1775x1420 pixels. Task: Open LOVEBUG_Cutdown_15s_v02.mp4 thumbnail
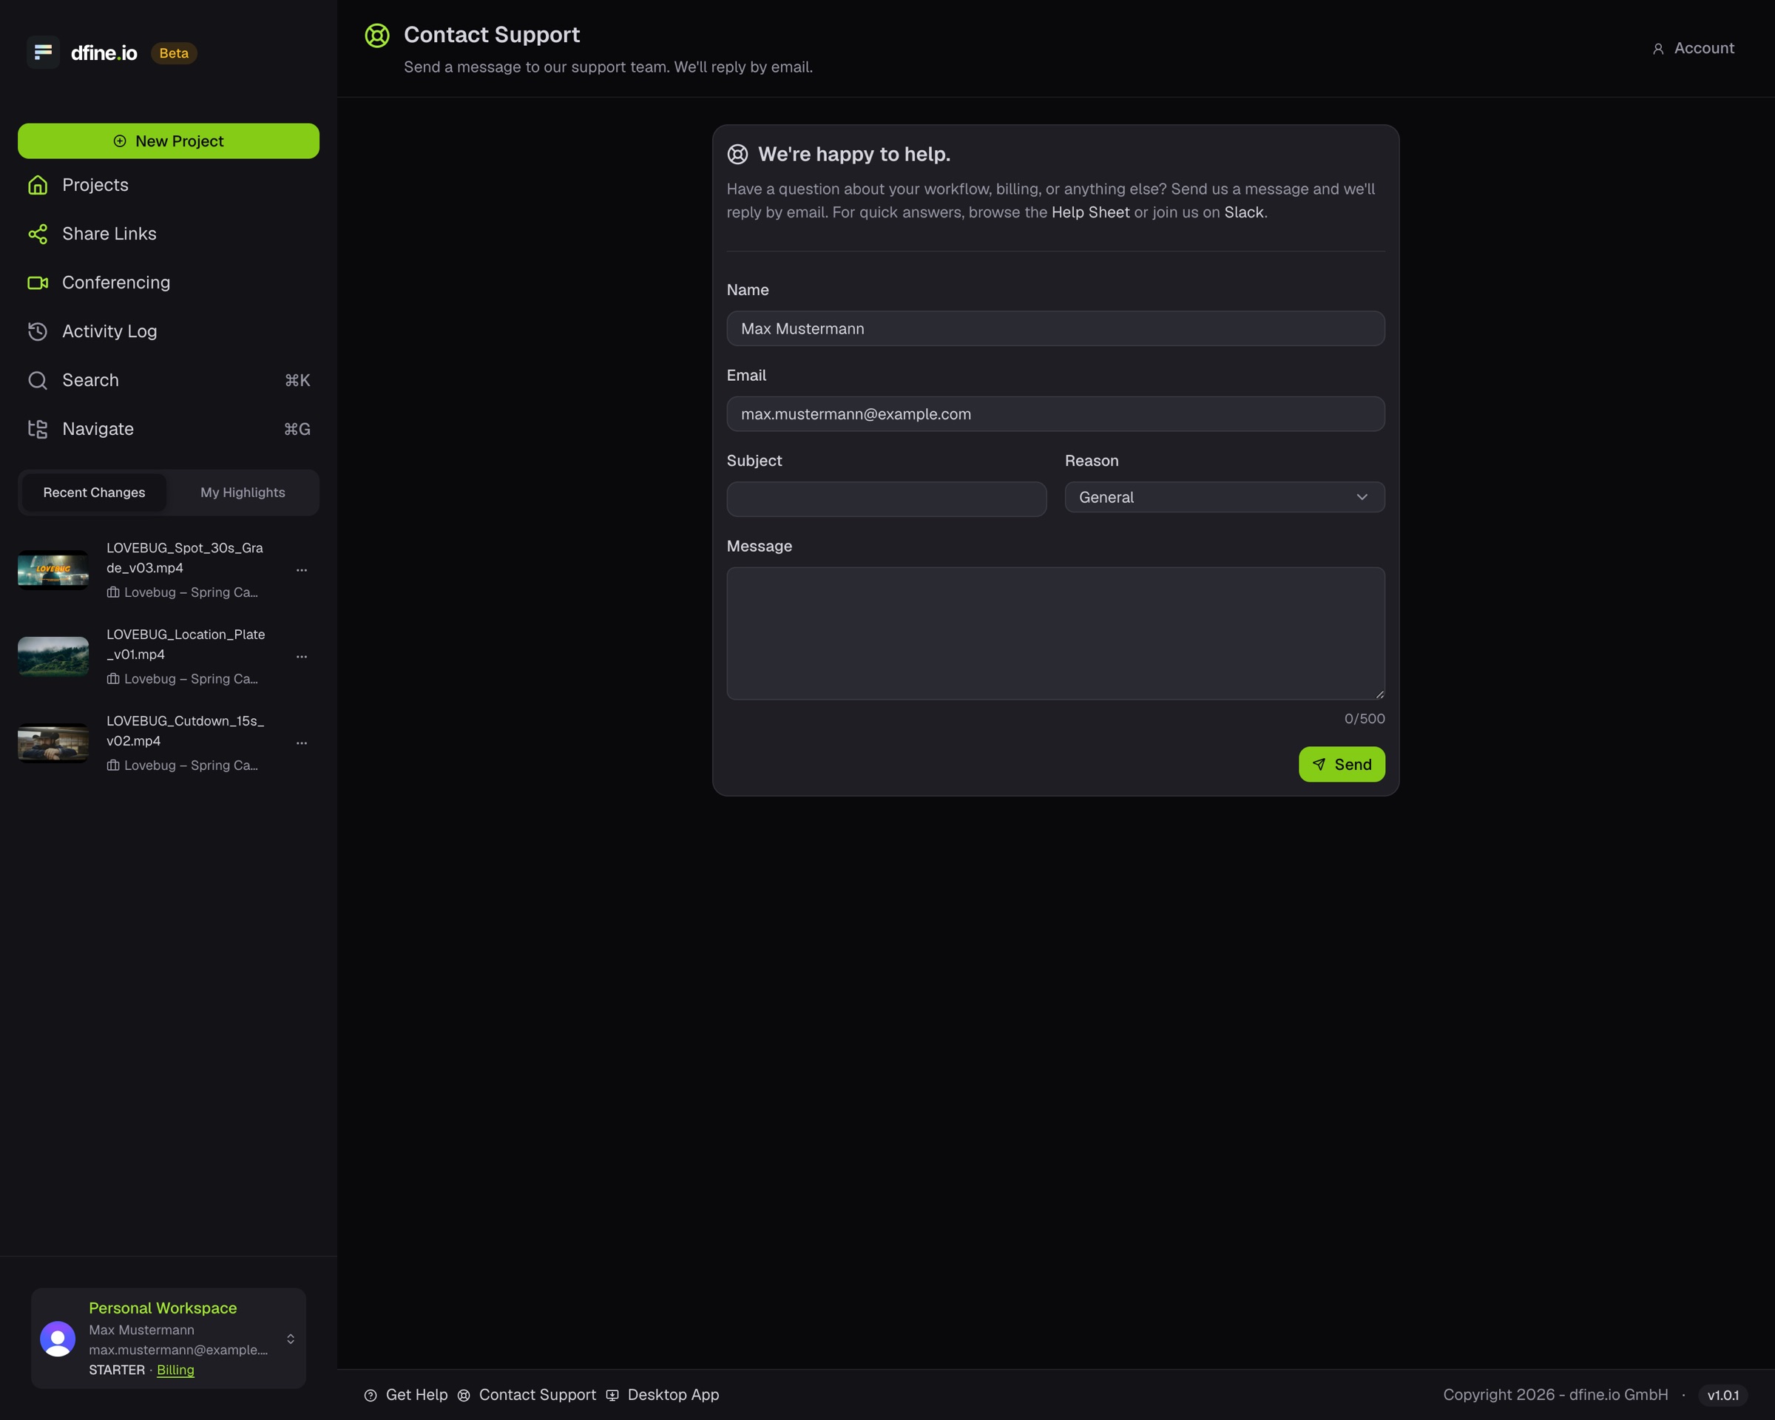53,743
